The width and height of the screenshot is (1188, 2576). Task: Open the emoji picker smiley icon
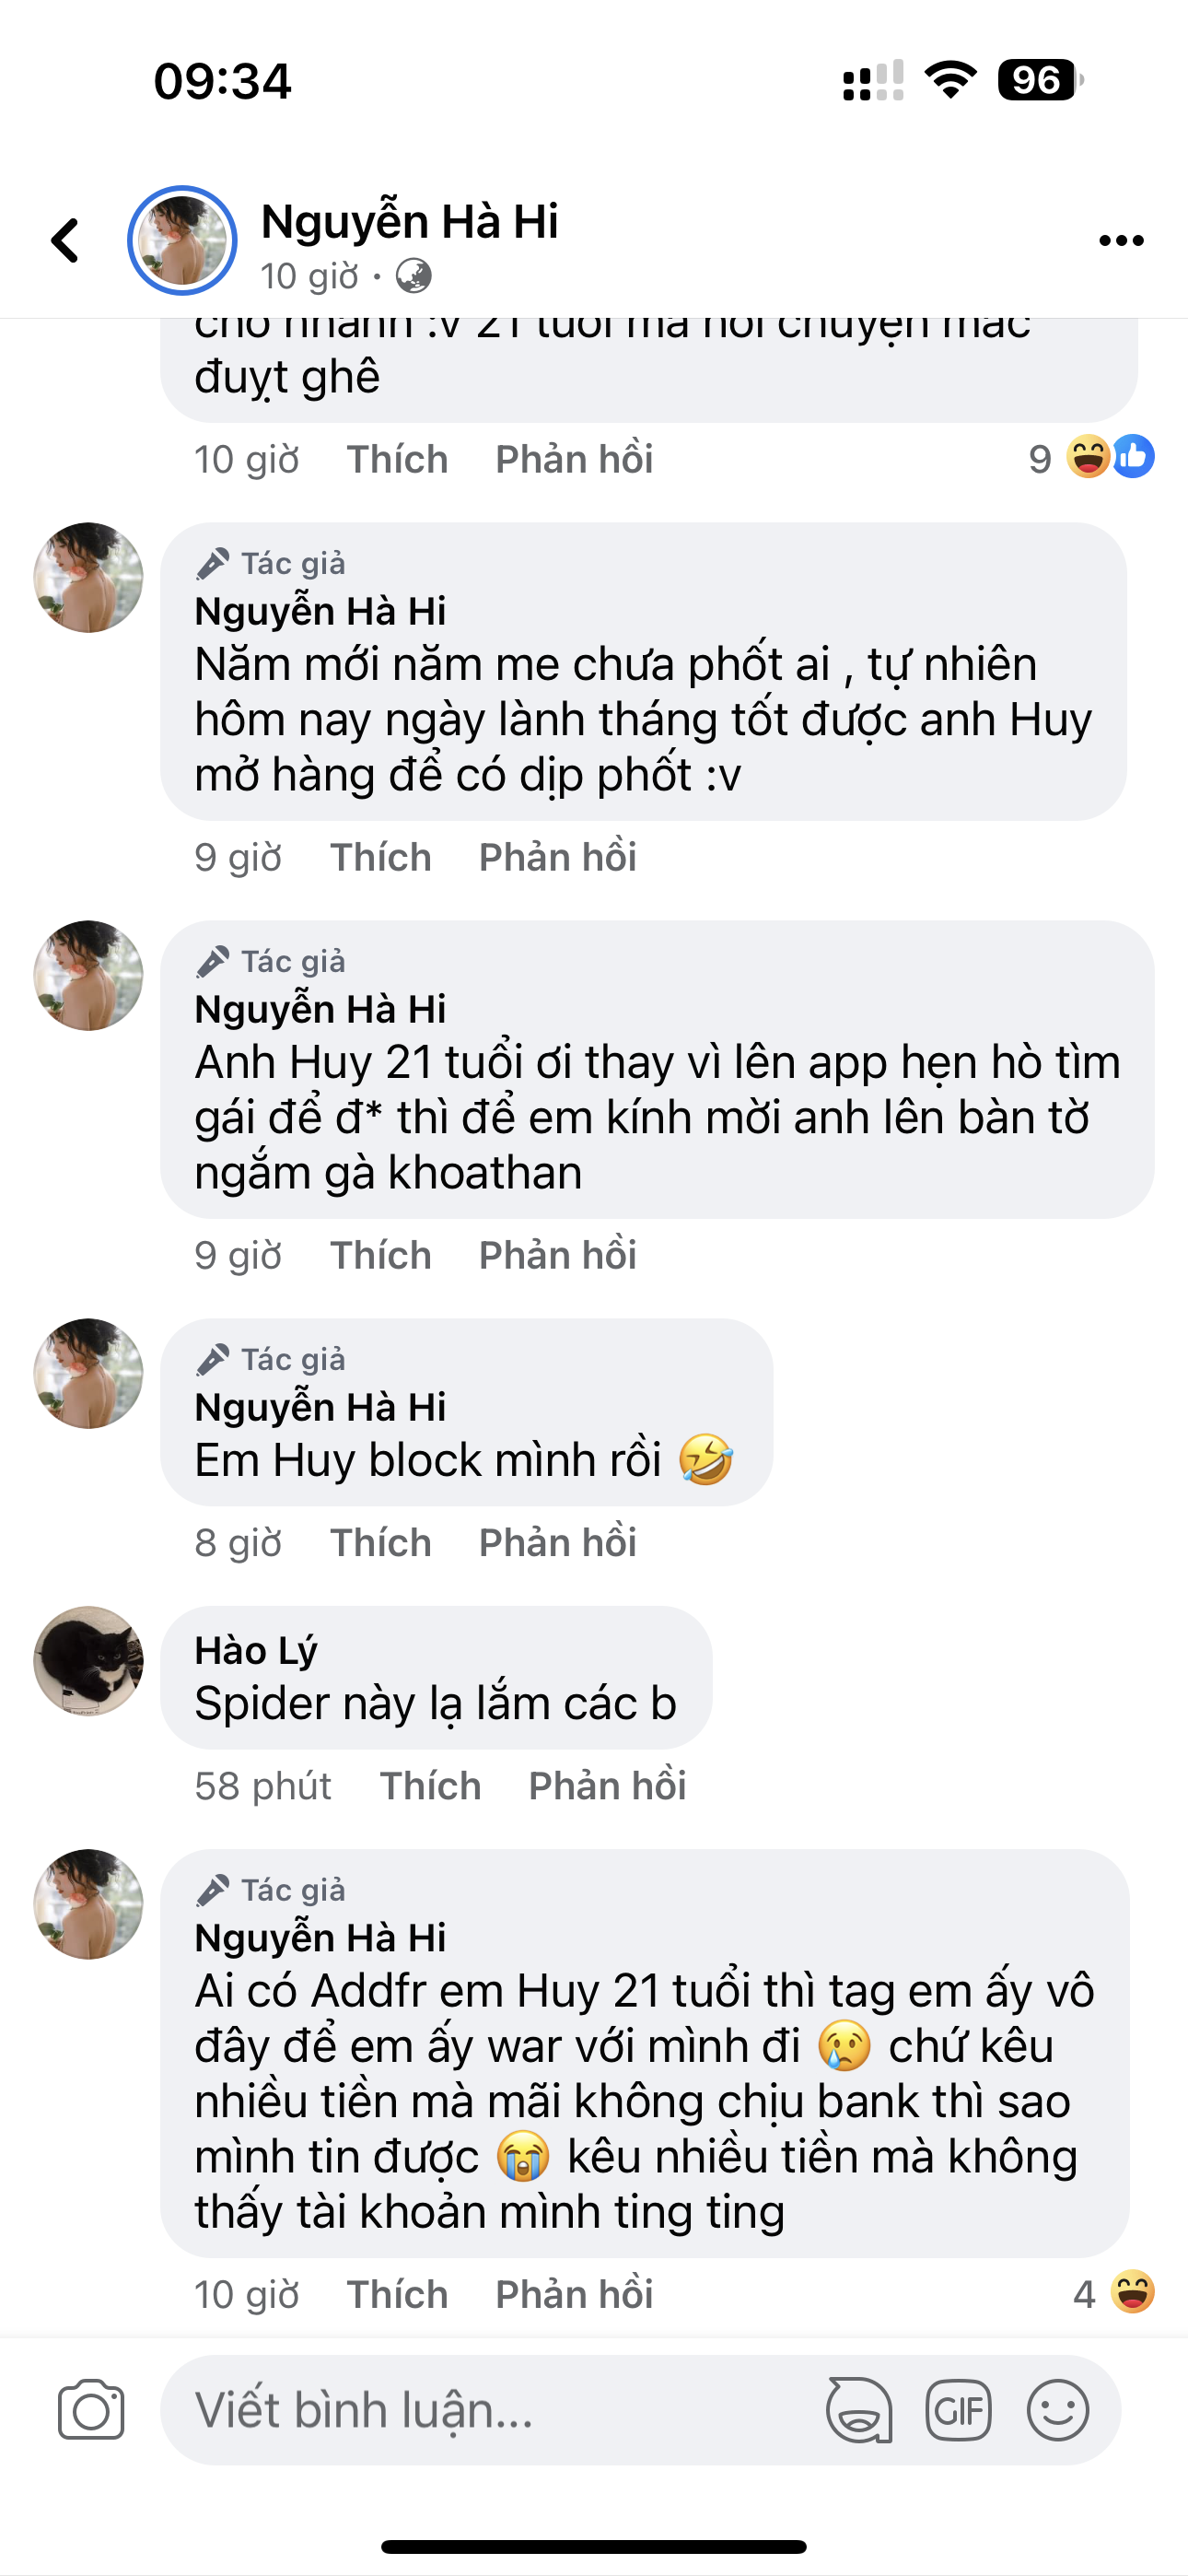click(x=1057, y=2409)
